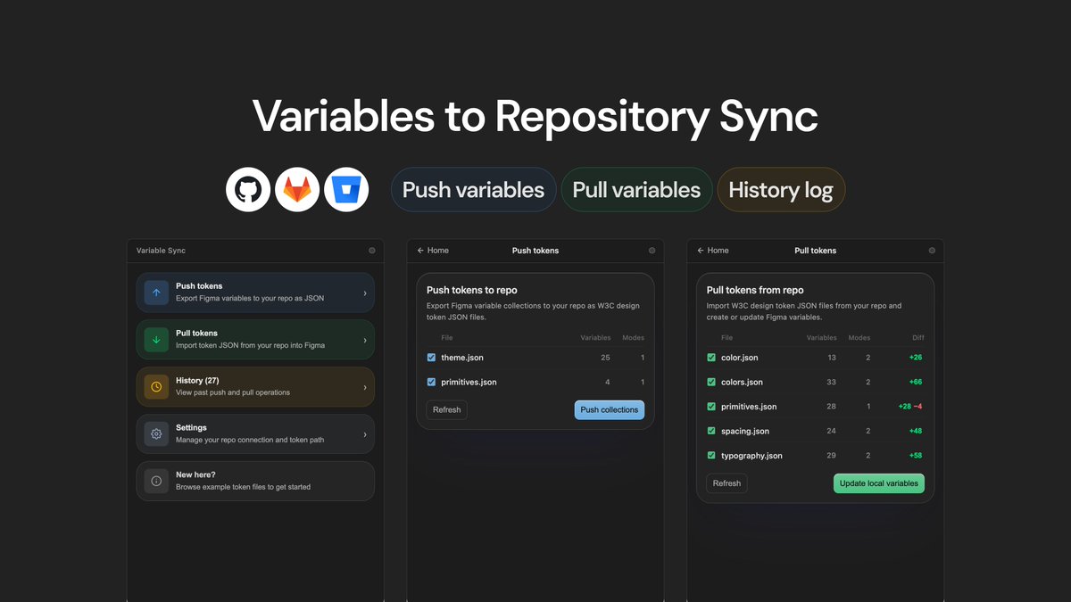Go back Home from the Push tokens panel
Viewport: 1071px width, 602px height.
[433, 251]
